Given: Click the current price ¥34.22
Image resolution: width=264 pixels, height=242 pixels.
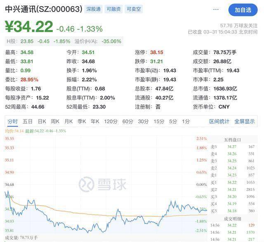Looking at the screenshot, I should pyautogui.click(x=29, y=26).
